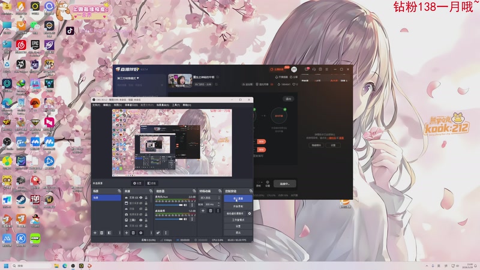Open the WeChat desktop icon

(35, 26)
